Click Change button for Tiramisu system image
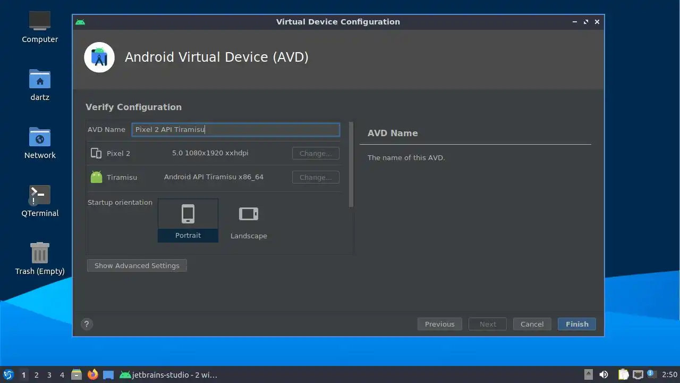 [x=316, y=177]
